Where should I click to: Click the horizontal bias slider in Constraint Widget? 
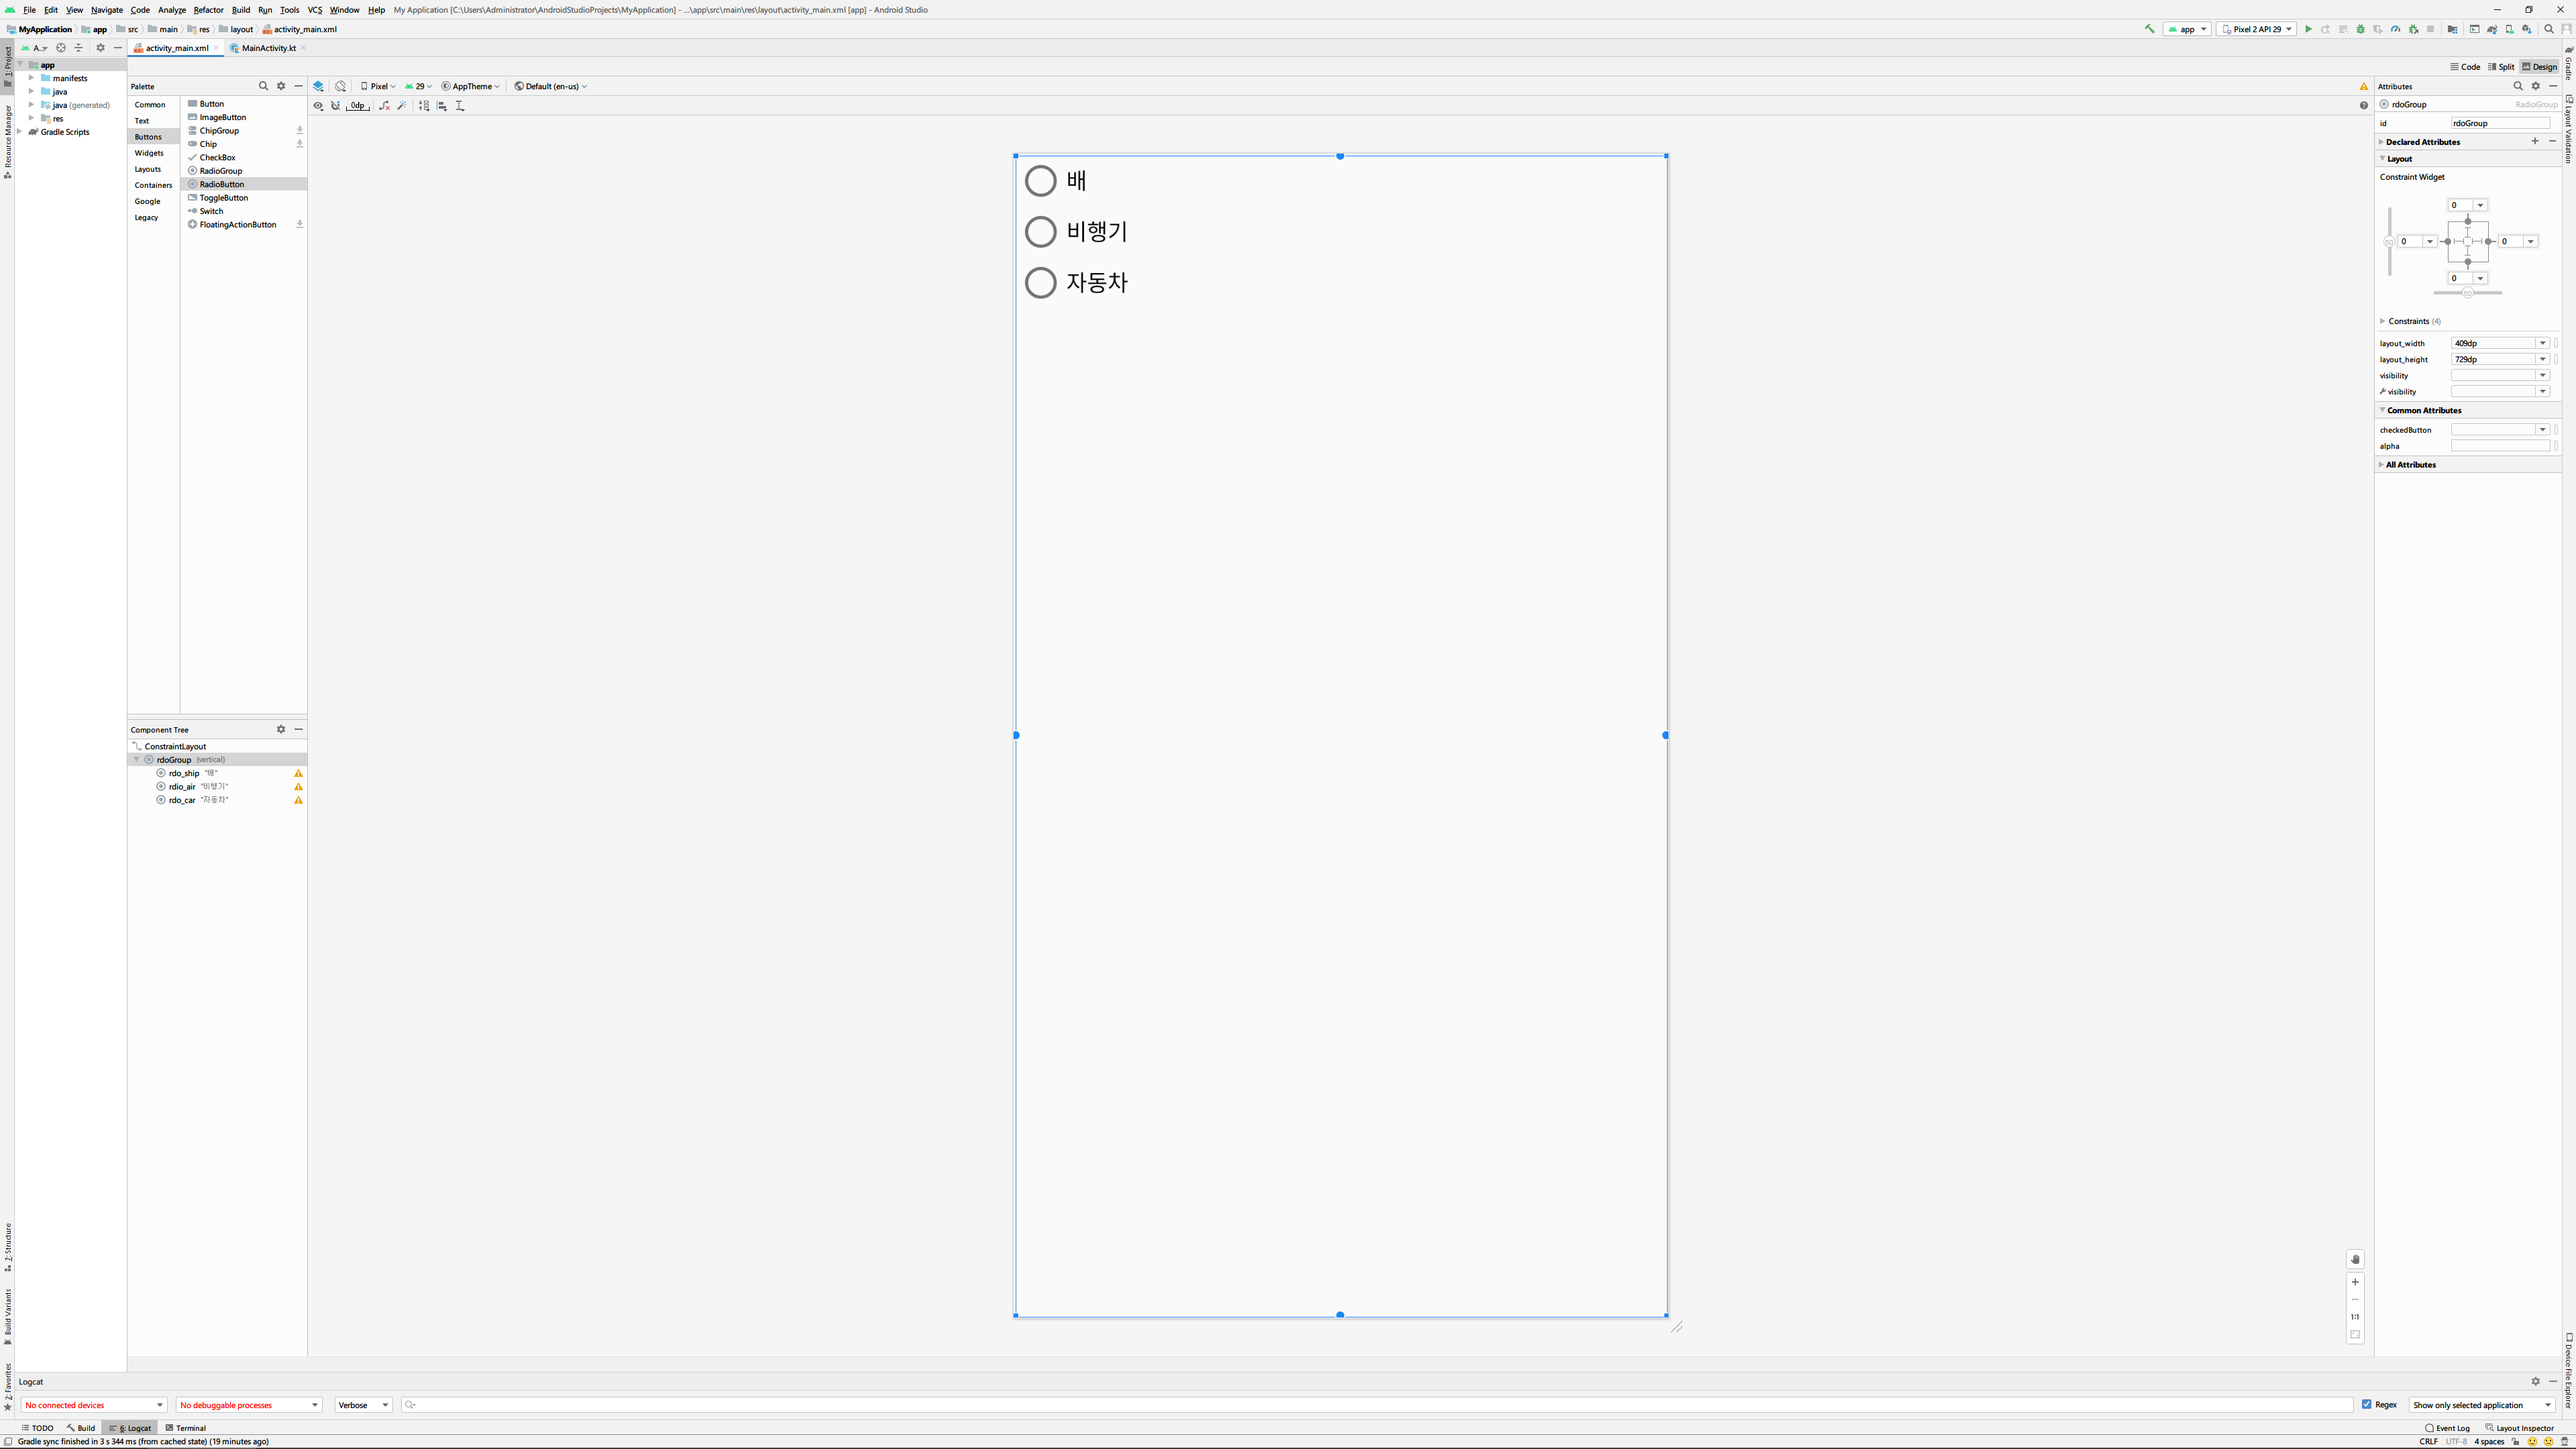point(2467,293)
